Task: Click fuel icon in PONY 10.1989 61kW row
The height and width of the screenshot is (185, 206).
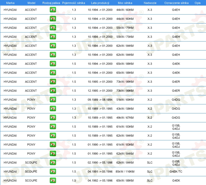Action: (x=53, y=127)
